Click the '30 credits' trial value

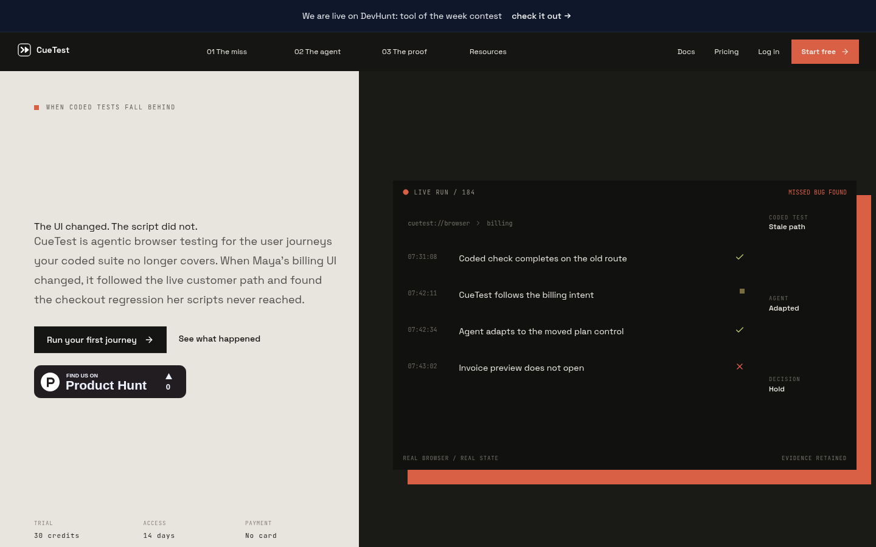point(57,535)
